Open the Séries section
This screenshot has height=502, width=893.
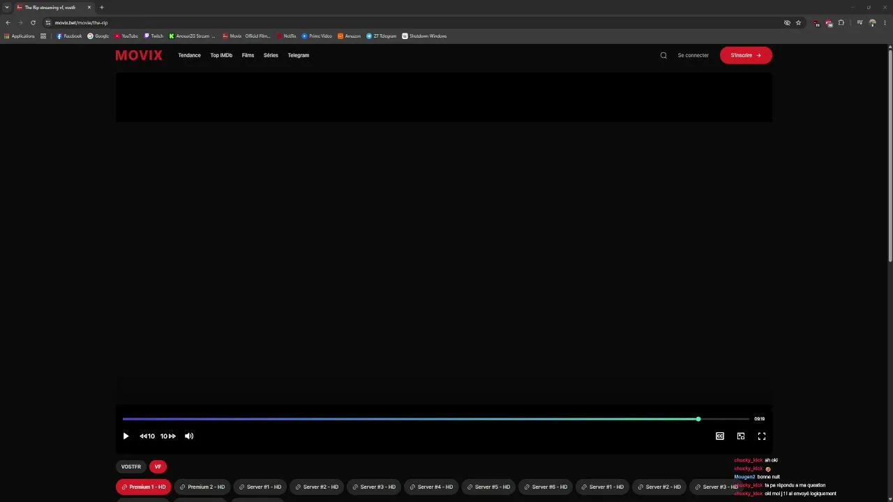point(271,55)
